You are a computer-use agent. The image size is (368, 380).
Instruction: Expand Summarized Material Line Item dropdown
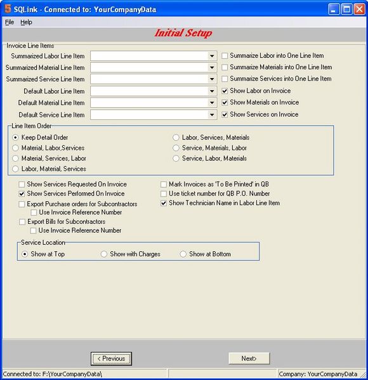coord(212,67)
